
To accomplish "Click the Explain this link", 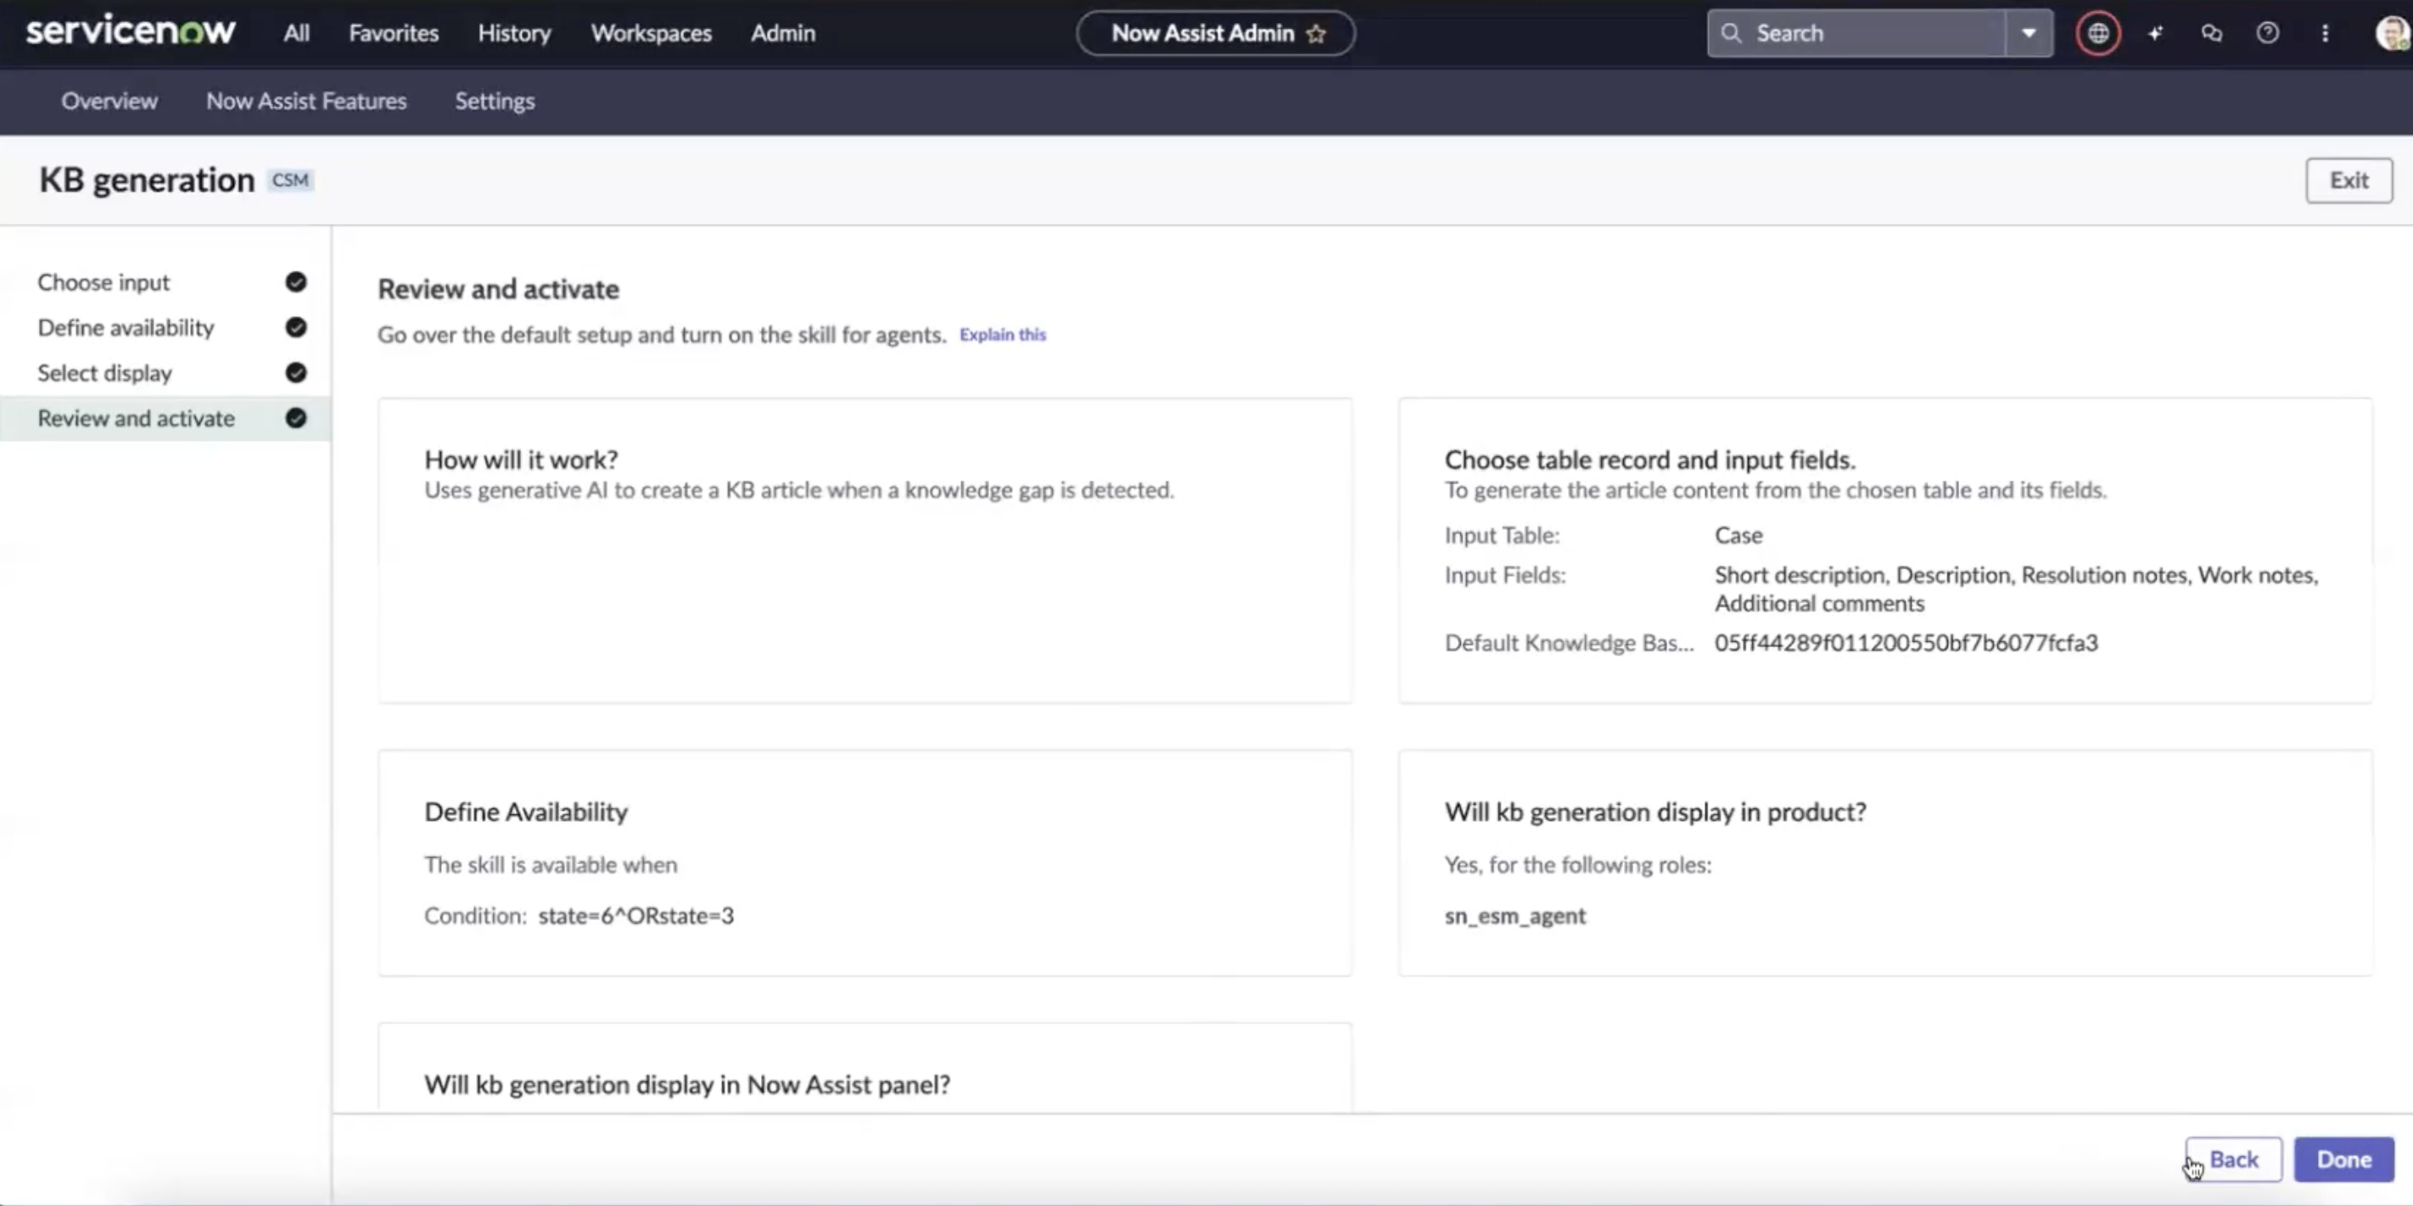I will coord(1002,334).
